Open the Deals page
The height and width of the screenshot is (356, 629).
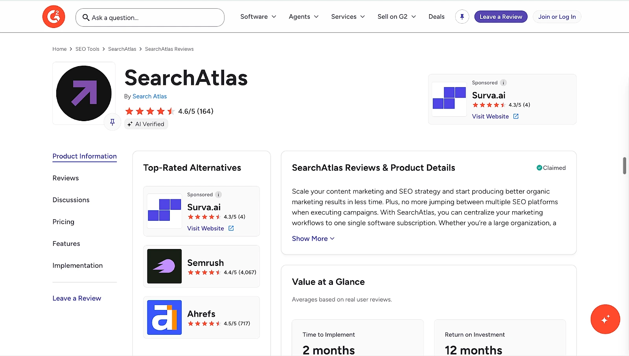436,17
